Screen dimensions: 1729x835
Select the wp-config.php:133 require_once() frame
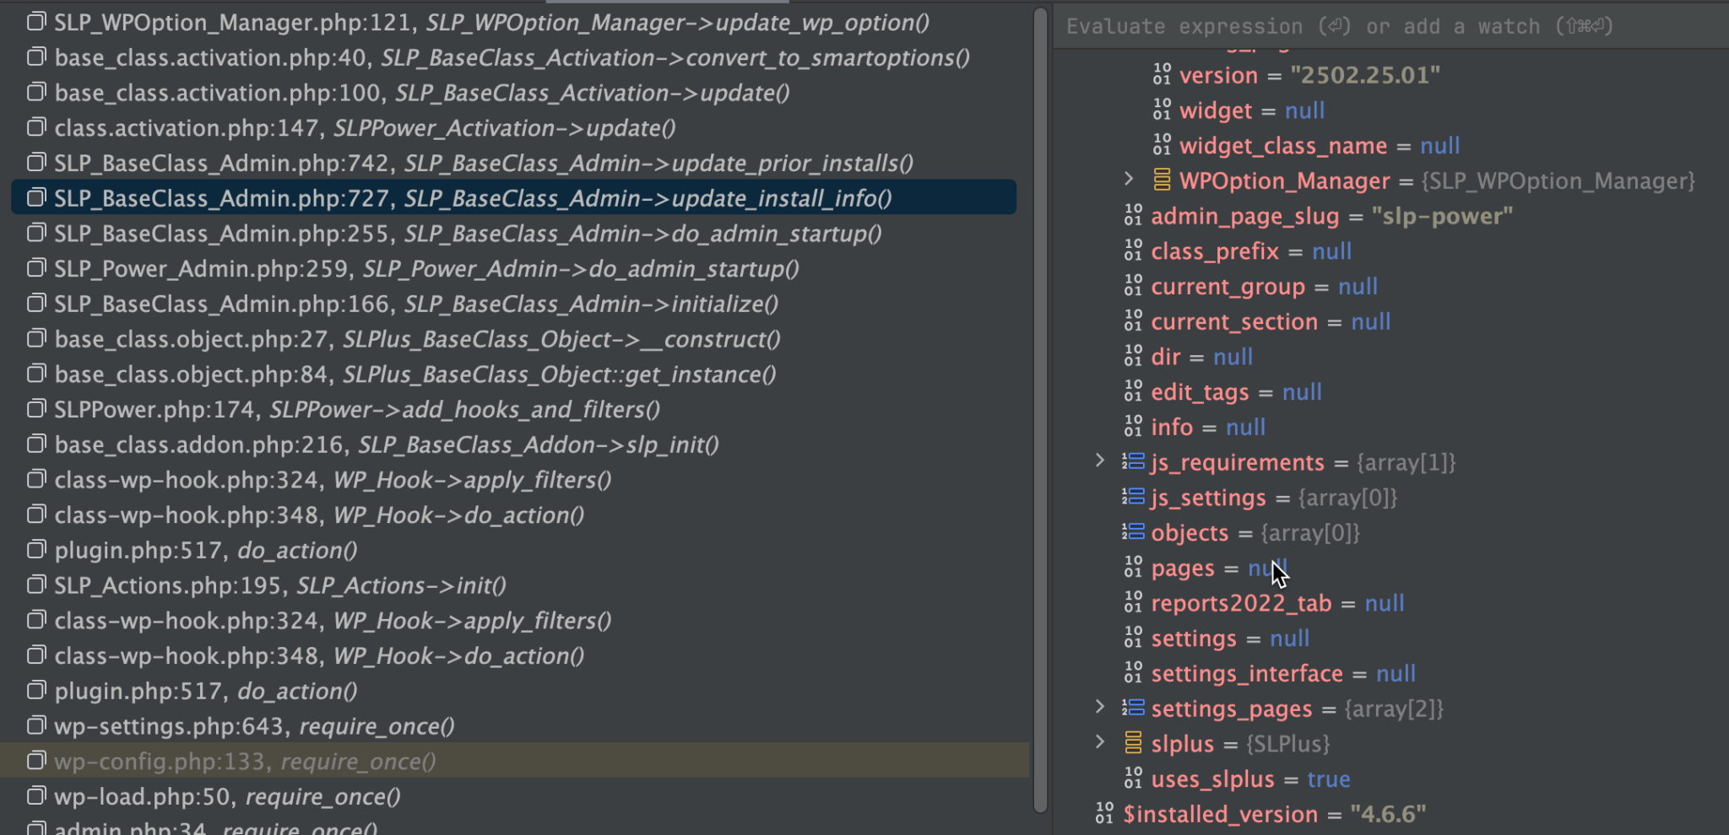point(245,762)
